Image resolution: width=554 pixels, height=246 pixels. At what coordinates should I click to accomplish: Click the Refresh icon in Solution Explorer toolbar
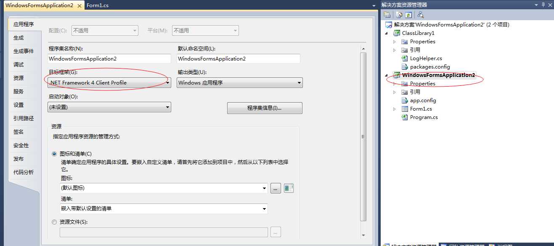tap(408, 15)
